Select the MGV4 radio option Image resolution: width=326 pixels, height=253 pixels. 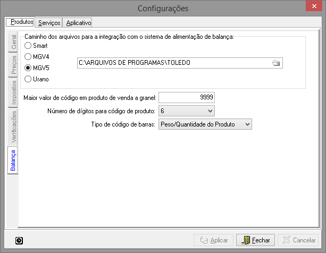coord(28,57)
